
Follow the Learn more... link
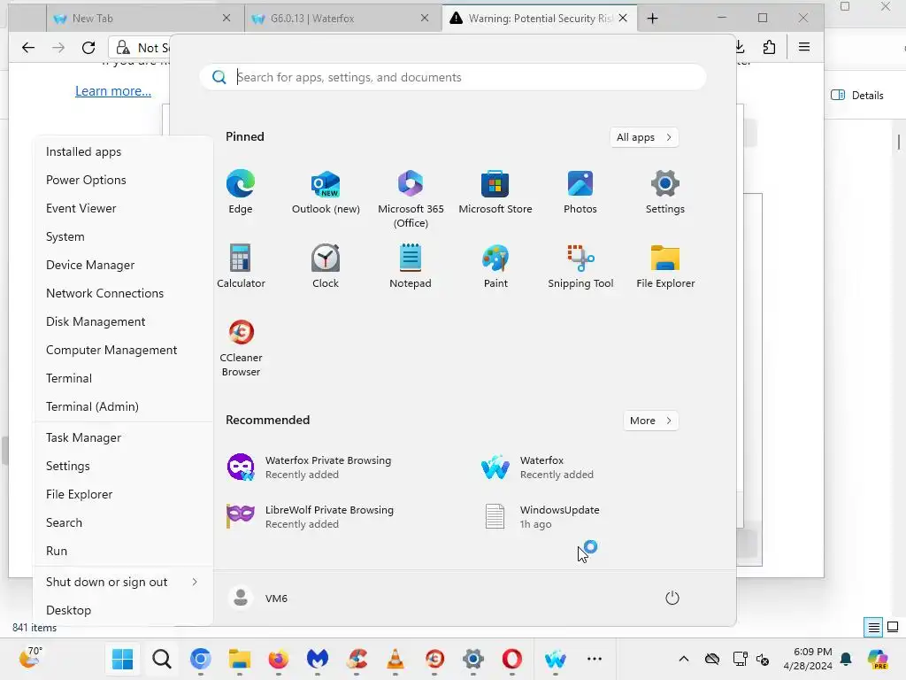[x=113, y=91]
